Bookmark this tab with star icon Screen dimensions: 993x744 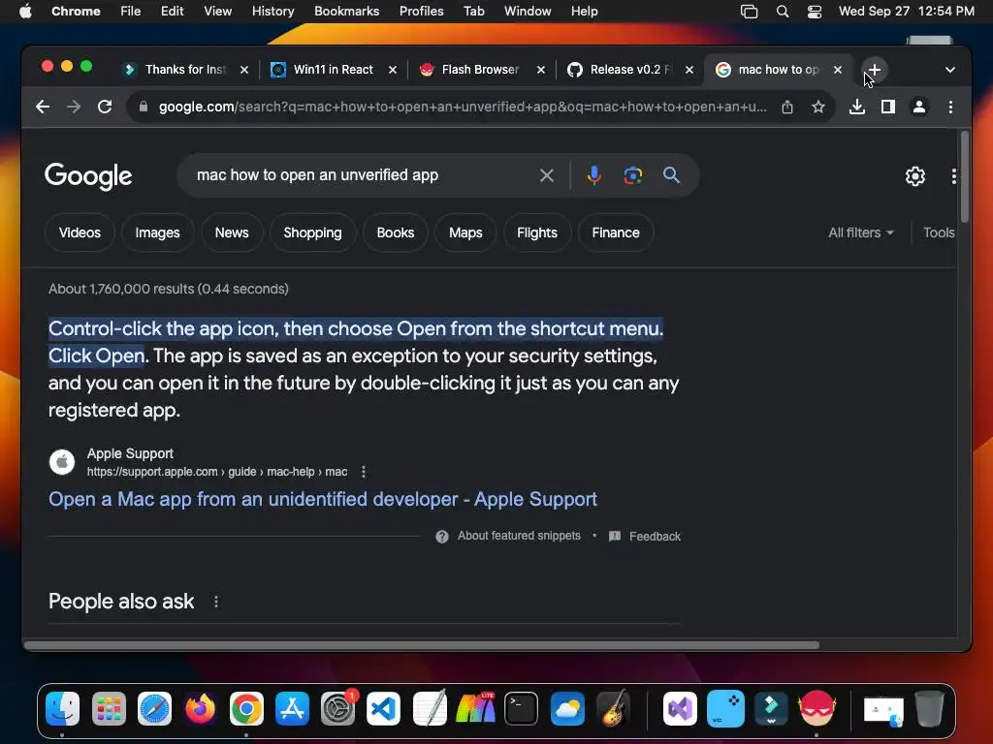click(818, 107)
